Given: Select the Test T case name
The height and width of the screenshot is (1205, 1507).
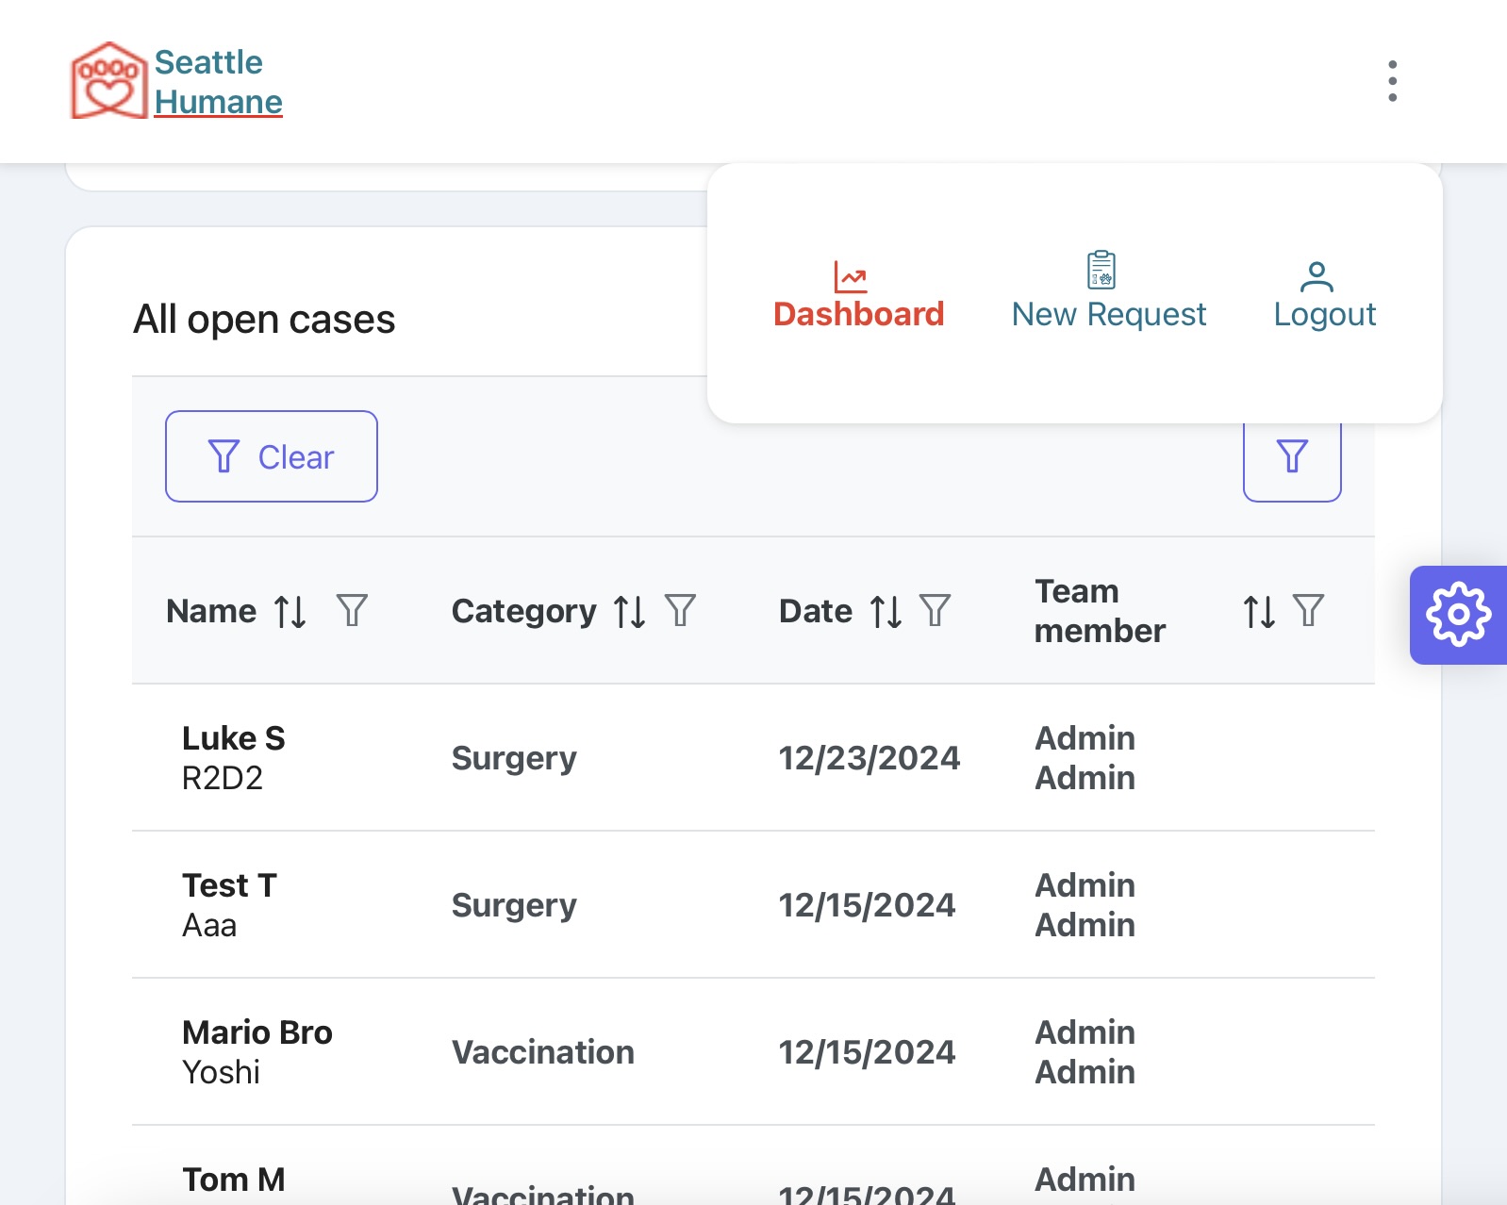Looking at the screenshot, I should [x=229, y=885].
